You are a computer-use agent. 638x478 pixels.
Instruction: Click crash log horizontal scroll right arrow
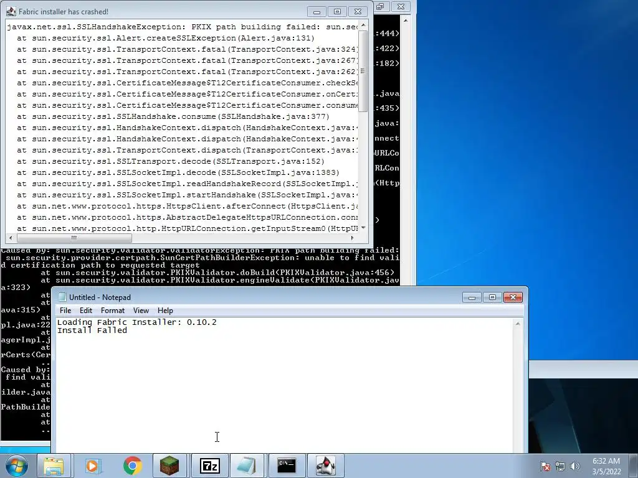(353, 238)
